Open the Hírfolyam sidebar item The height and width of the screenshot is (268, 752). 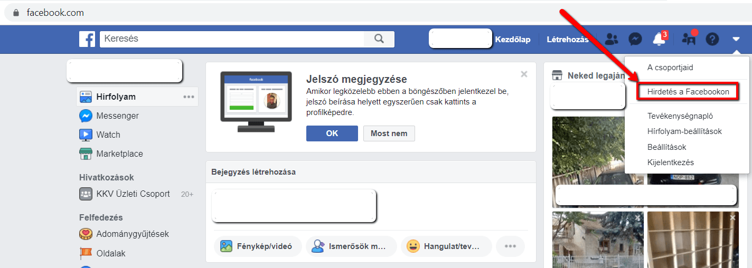point(137,97)
